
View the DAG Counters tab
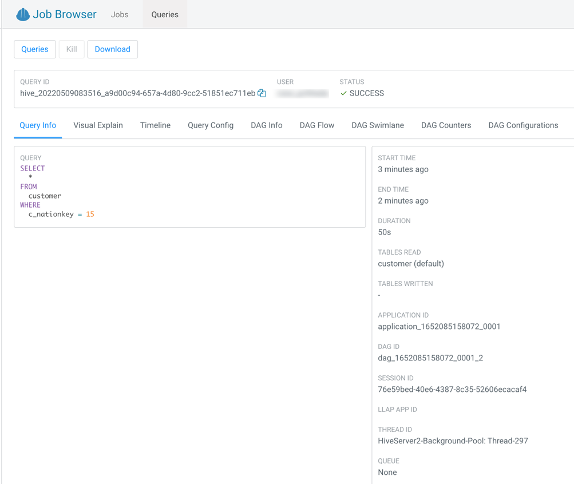click(446, 125)
